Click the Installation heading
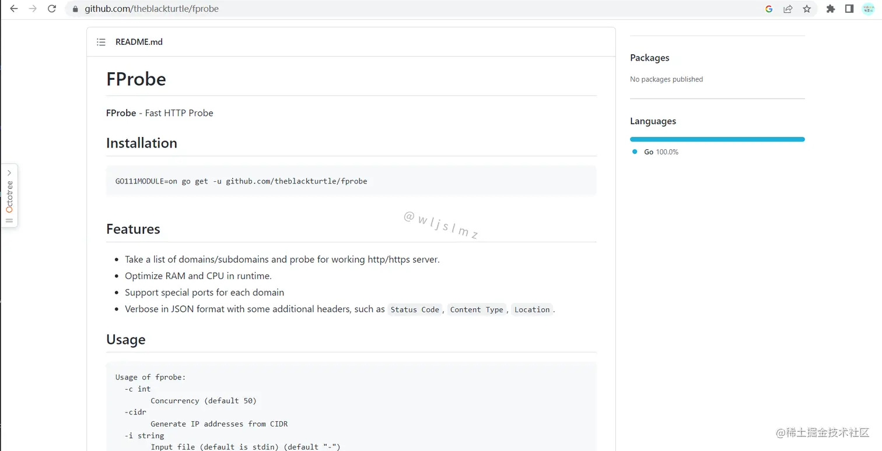The width and height of the screenshot is (882, 451). pos(142,143)
